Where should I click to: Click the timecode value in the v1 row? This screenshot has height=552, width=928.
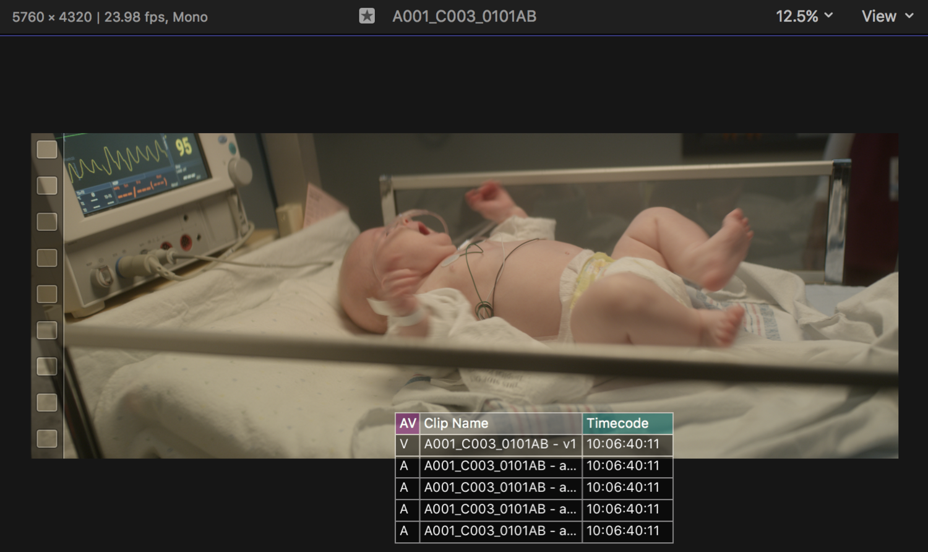pyautogui.click(x=627, y=444)
